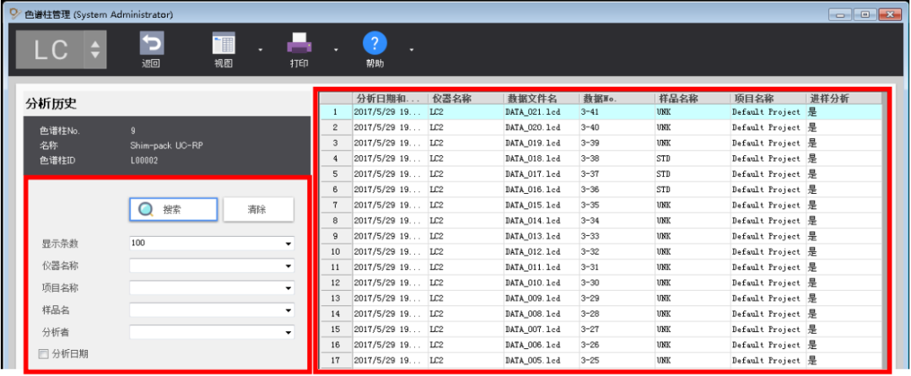
Task: Click the LC mode switcher arrows
Action: click(95, 49)
